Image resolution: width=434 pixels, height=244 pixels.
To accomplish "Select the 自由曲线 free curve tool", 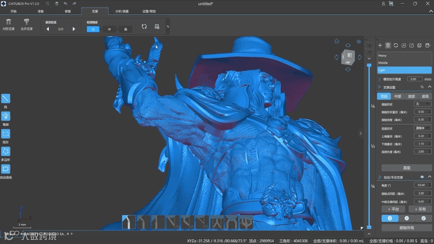I will click(x=5, y=169).
